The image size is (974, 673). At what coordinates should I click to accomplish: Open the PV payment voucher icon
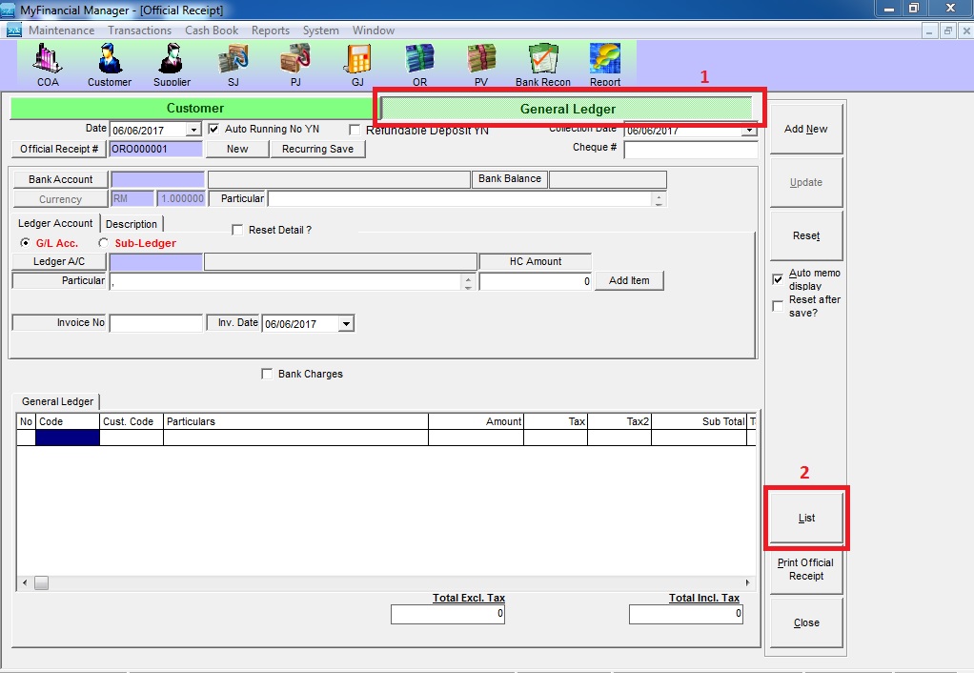(481, 63)
